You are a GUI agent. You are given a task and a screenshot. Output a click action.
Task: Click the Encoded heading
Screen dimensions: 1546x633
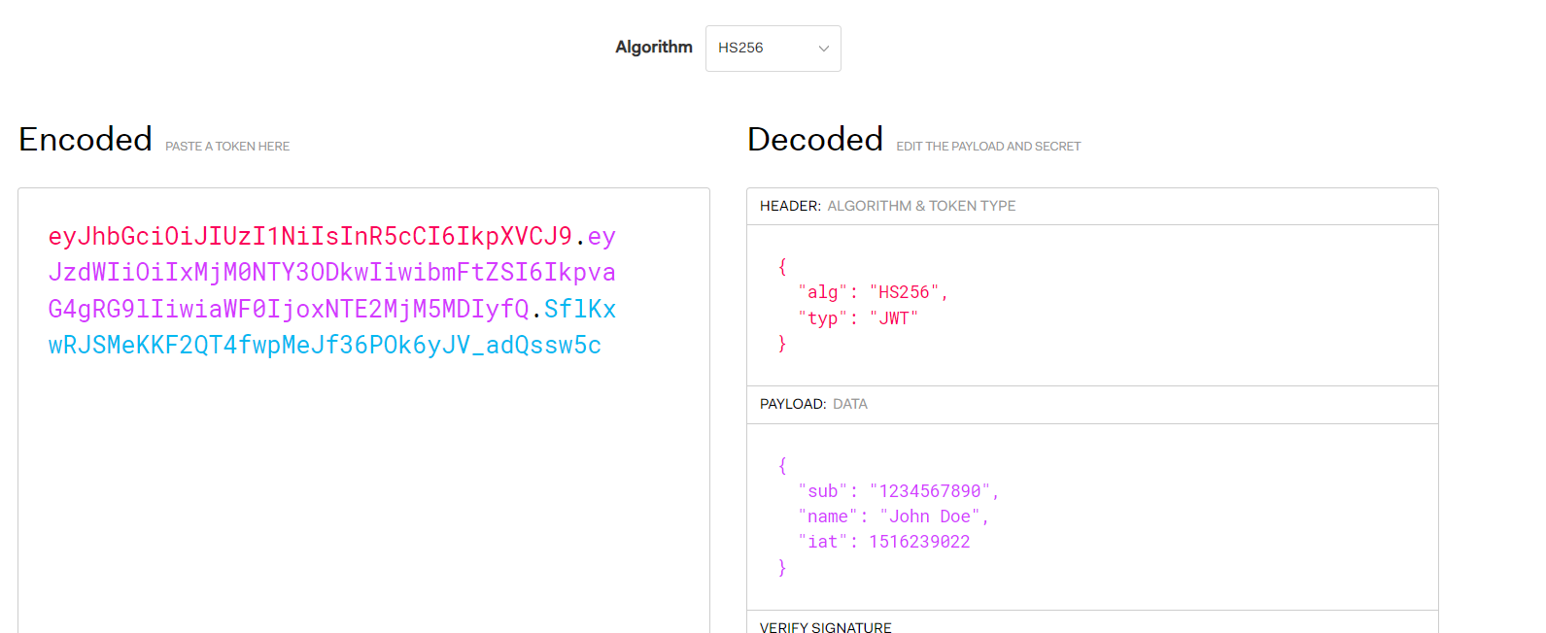point(86,140)
